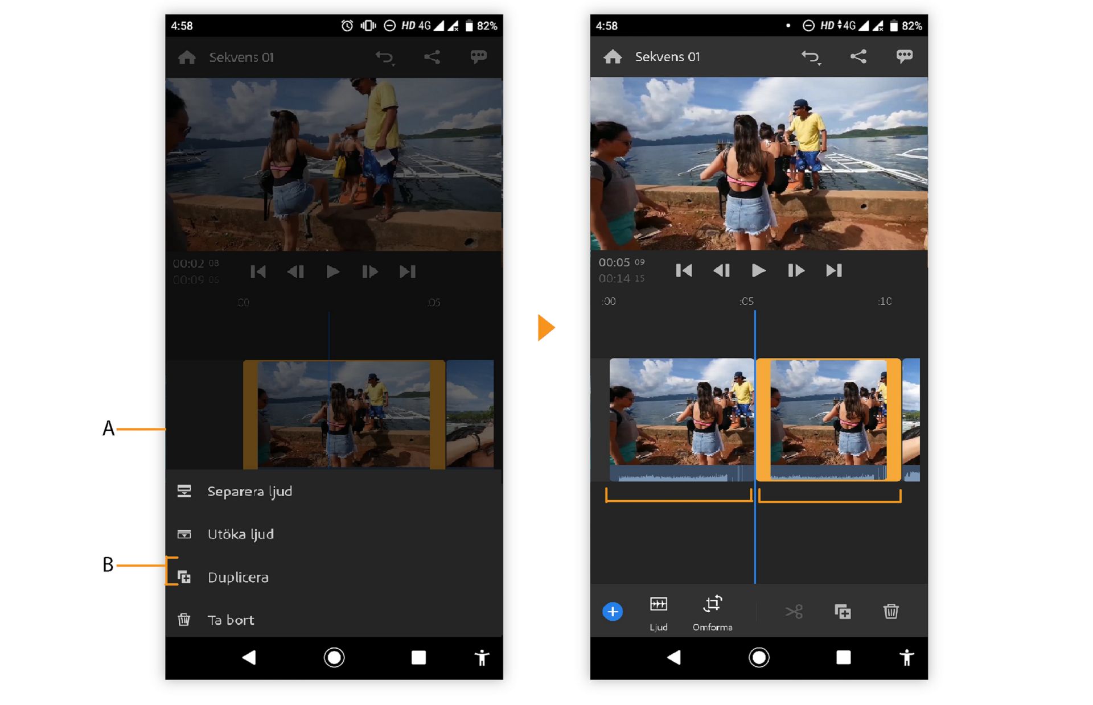Choose Duplicera from the clip menu
1093x705 pixels.
pyautogui.click(x=238, y=578)
